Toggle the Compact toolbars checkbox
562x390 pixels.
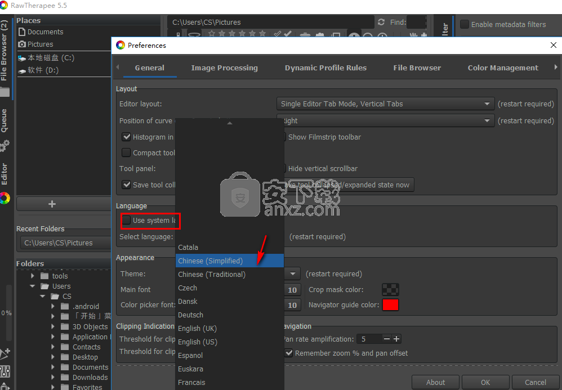(x=126, y=153)
